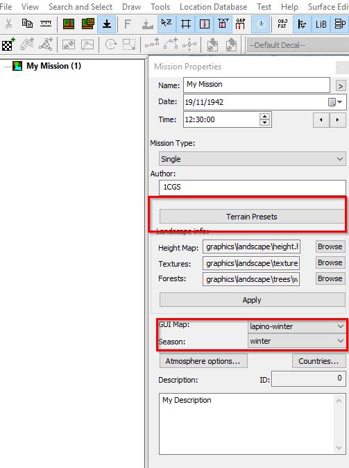Click the dashed selection rectangle icon
349x468 pixels.
tap(129, 45)
